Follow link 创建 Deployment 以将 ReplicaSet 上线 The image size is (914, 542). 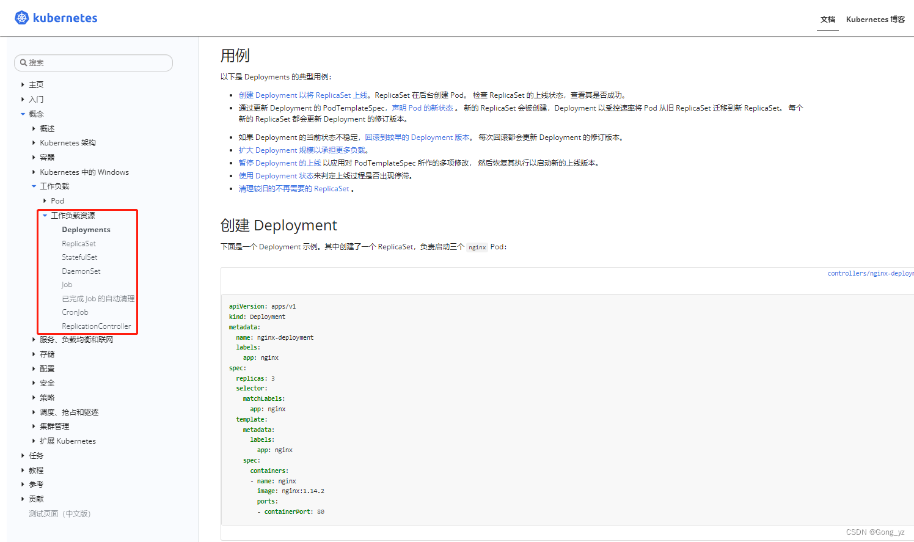click(x=304, y=95)
